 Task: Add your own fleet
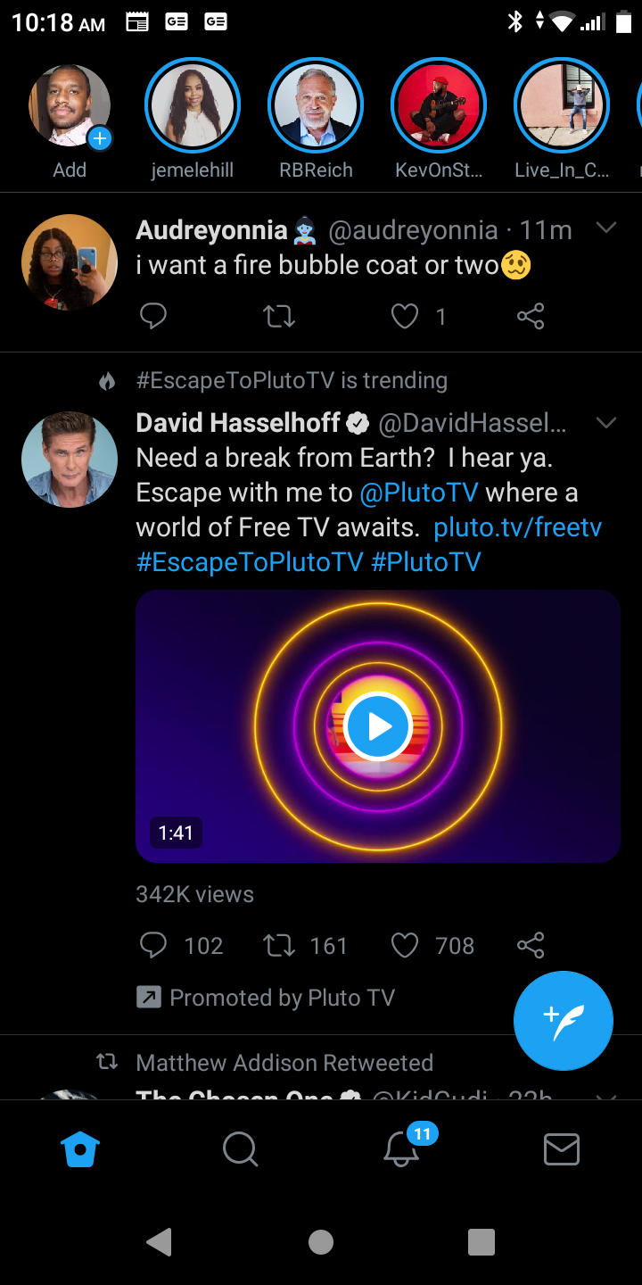pos(70,105)
